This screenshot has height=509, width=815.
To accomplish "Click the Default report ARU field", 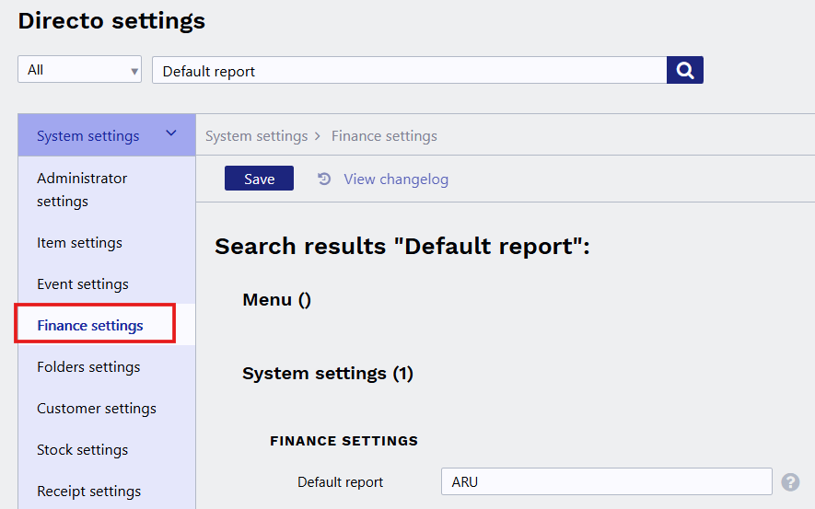I will pyautogui.click(x=606, y=481).
